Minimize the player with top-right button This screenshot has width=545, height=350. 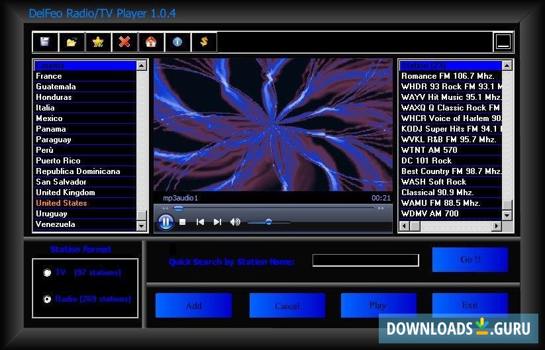[503, 42]
